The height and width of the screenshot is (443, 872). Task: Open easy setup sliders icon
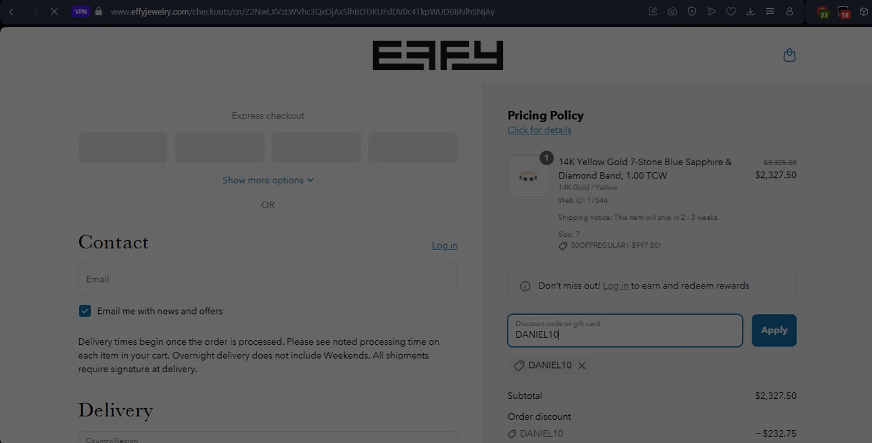pos(770,12)
